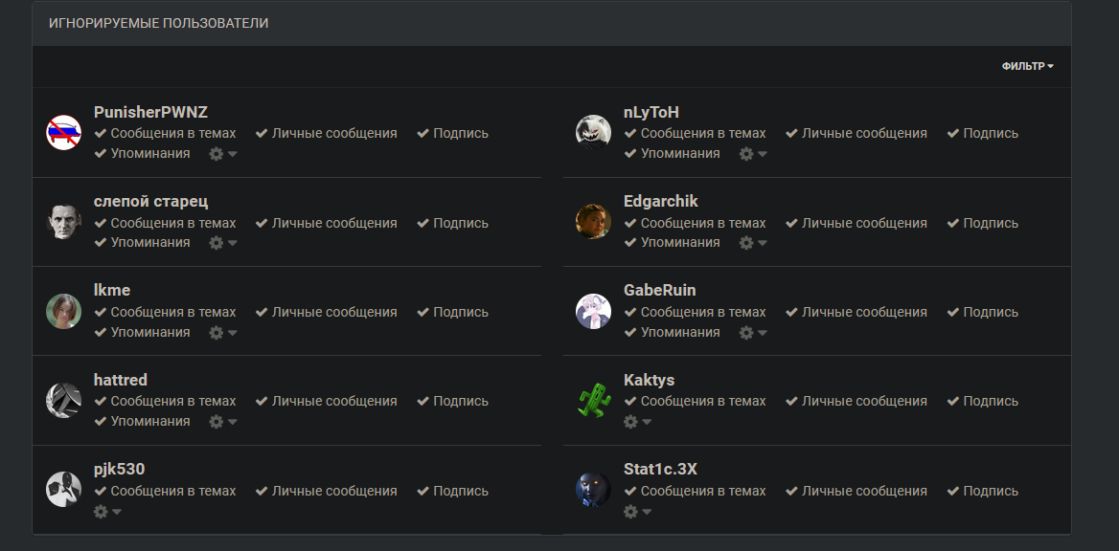Open the nLyToH username link
This screenshot has width=1119, height=551.
[651, 112]
